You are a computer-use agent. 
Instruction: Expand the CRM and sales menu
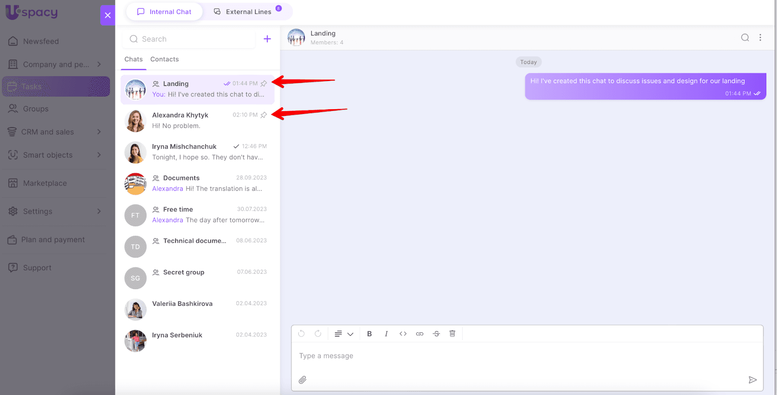click(99, 132)
